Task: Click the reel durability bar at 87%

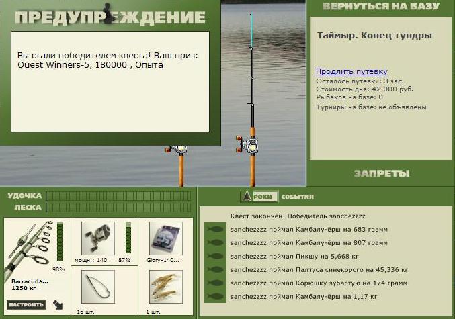Action: pyautogui.click(x=128, y=238)
